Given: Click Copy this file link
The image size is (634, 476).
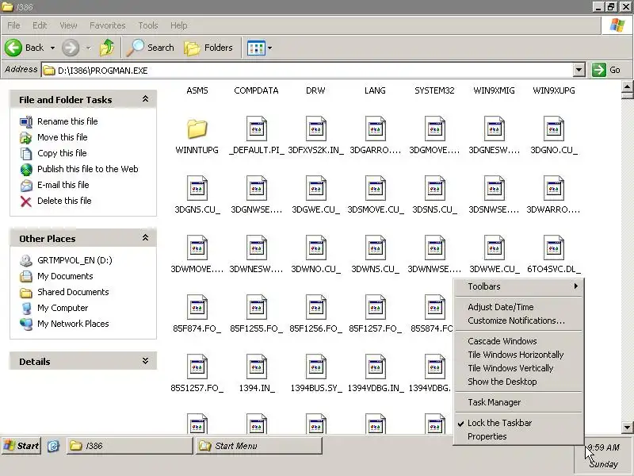Looking at the screenshot, I should (62, 153).
